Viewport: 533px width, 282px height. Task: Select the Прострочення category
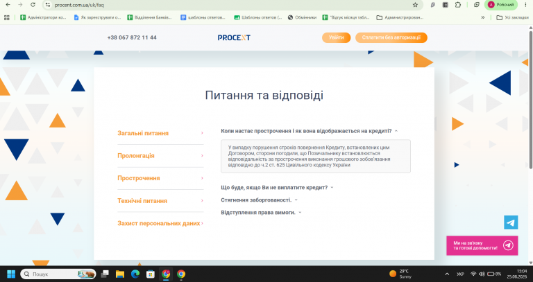[138, 178]
